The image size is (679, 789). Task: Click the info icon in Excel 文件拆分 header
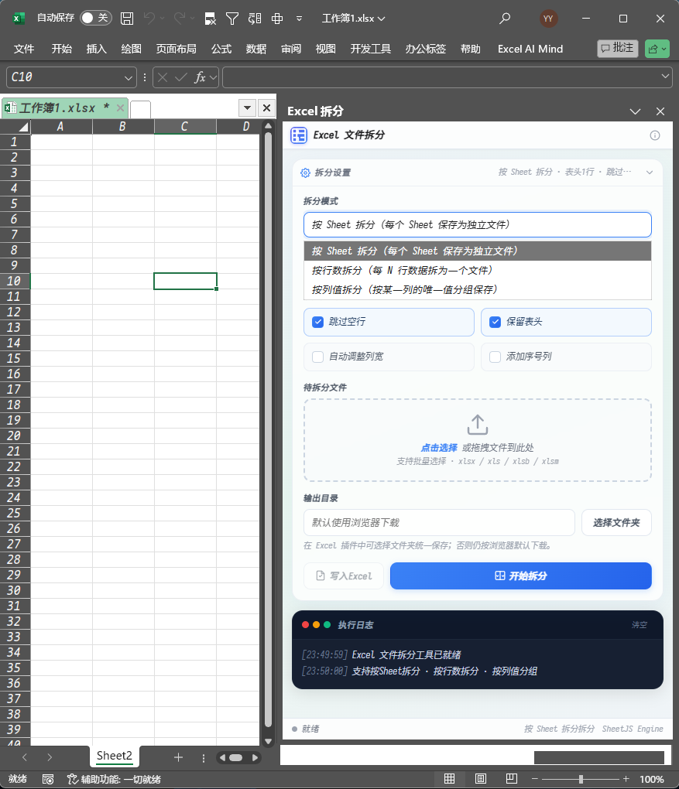655,135
